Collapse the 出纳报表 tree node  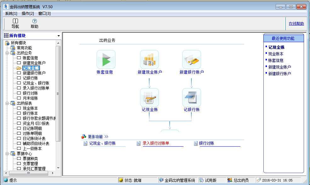[7, 103]
